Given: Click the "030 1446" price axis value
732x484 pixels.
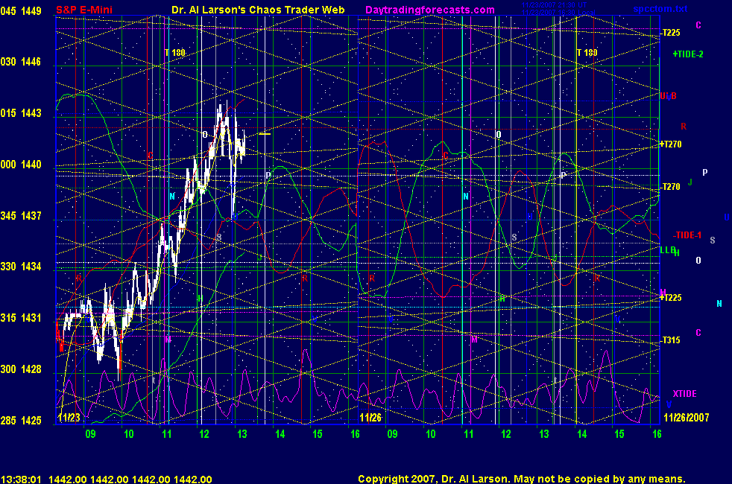Looking at the screenshot, I should click(21, 62).
